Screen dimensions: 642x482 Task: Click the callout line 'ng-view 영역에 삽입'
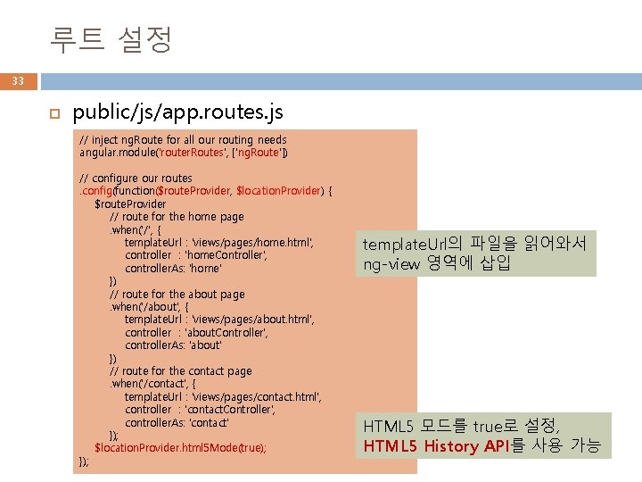(x=437, y=263)
